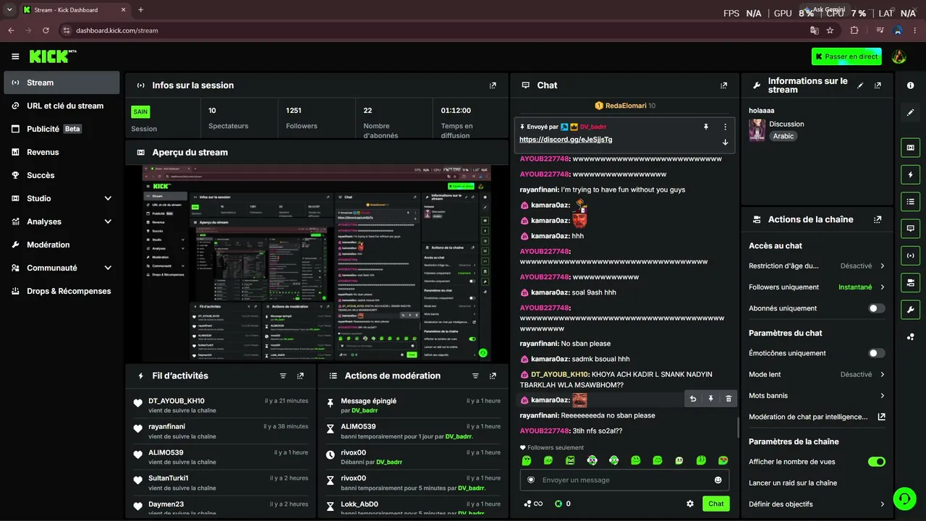
Task: Click the chat panel scrollbar
Action: (738, 427)
